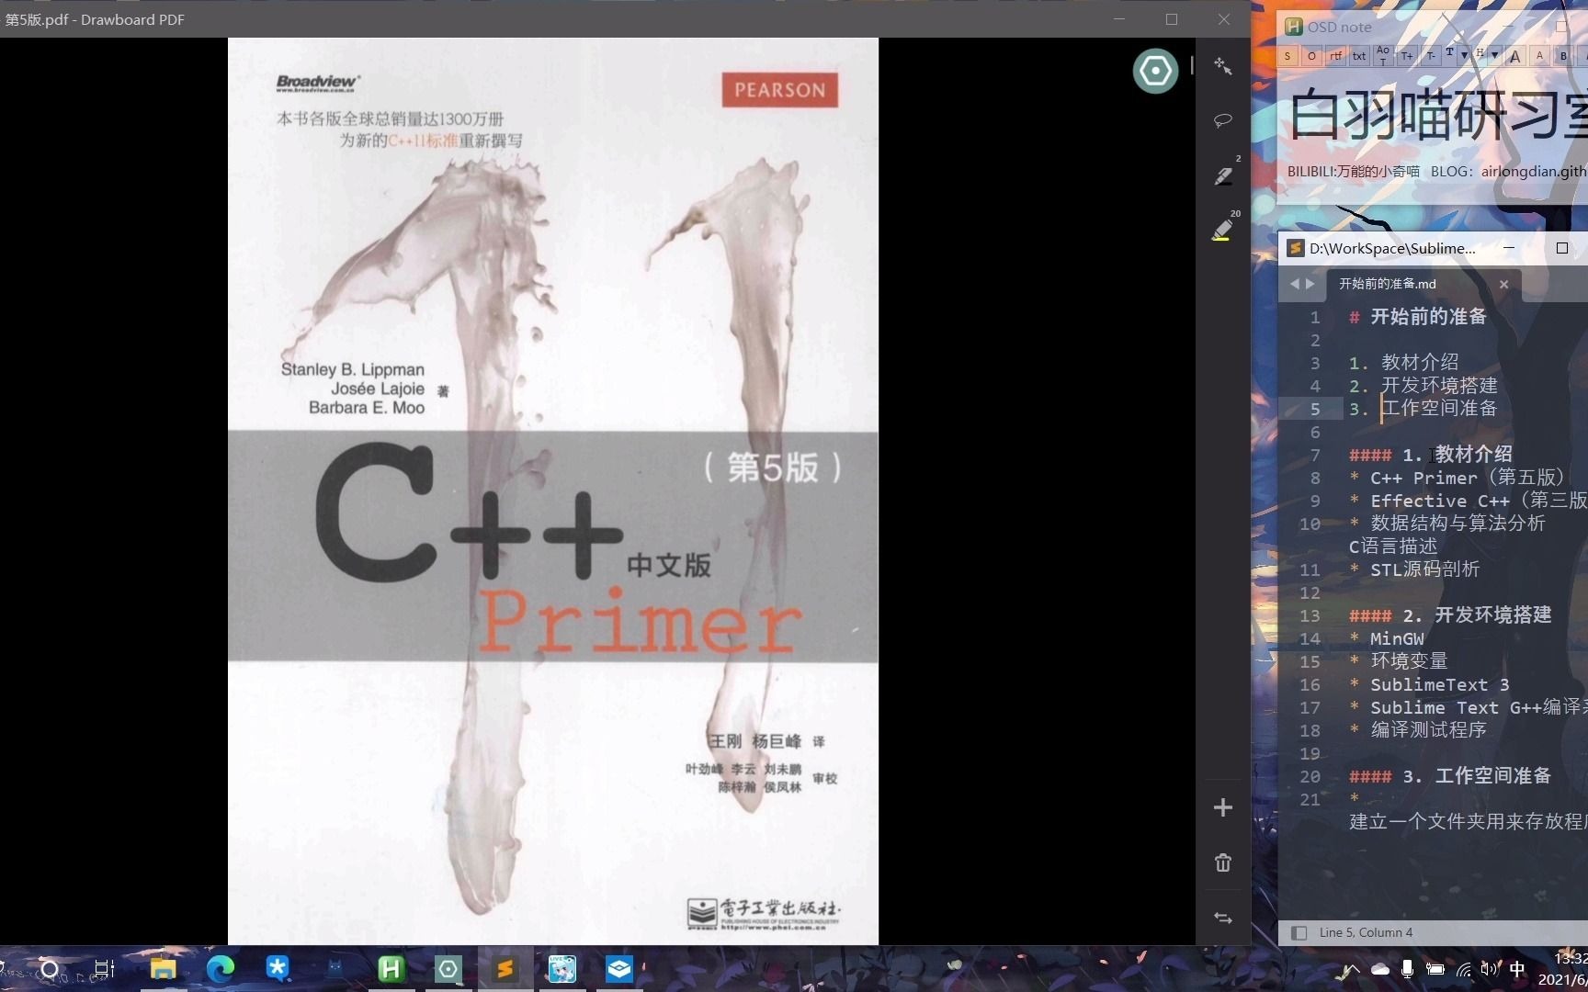Click the '* STL源码剖析' line
The height and width of the screenshot is (992, 1588).
coord(1414,569)
